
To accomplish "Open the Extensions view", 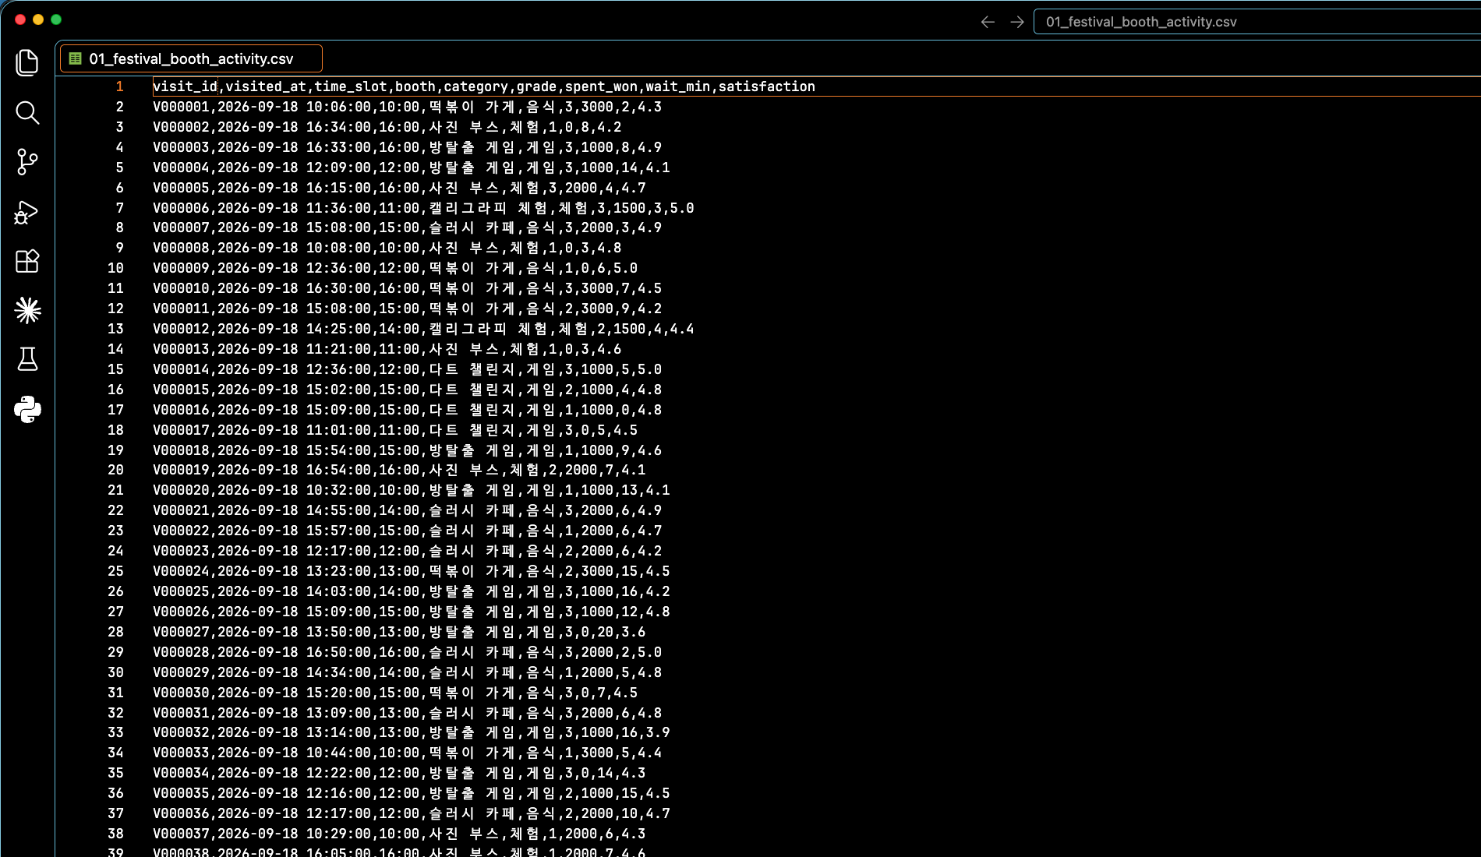I will pos(27,261).
